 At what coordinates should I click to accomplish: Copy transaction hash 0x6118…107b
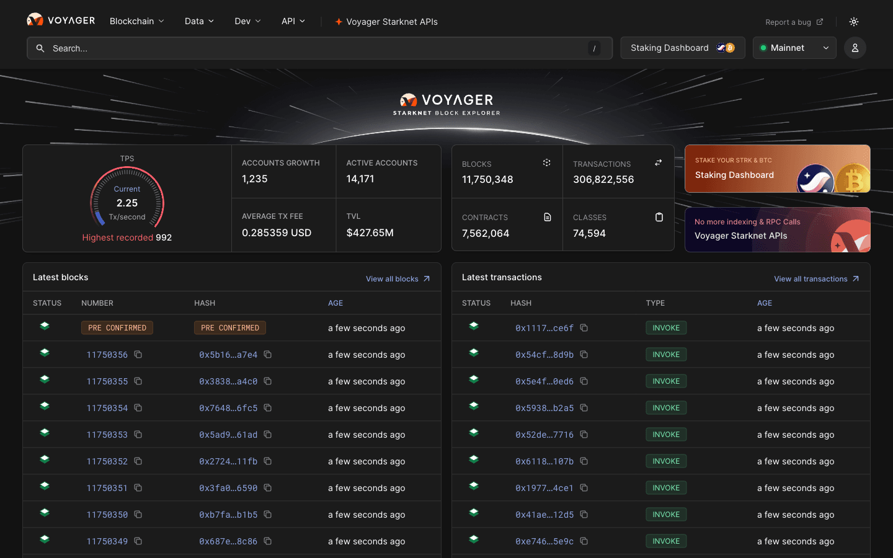[584, 461]
